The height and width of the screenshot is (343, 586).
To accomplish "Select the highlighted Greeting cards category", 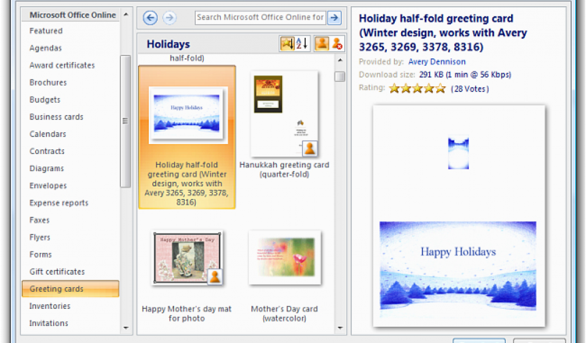I will pyautogui.click(x=70, y=289).
